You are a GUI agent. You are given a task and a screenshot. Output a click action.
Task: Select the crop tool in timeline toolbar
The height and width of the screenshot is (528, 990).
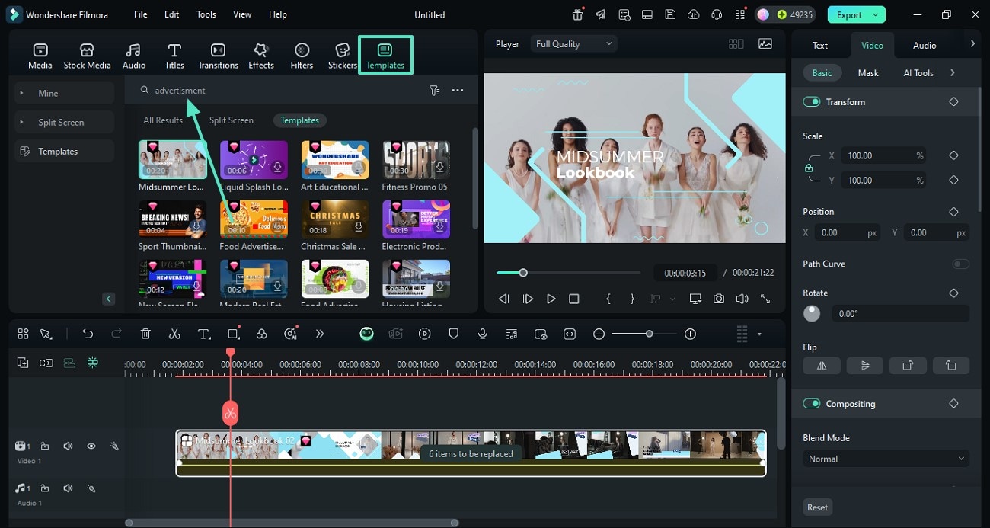[234, 334]
